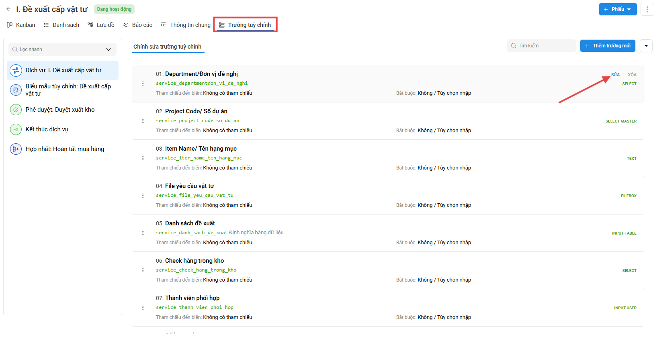Switch to Thông tin chung tab
The image size is (655, 337).
186,25
